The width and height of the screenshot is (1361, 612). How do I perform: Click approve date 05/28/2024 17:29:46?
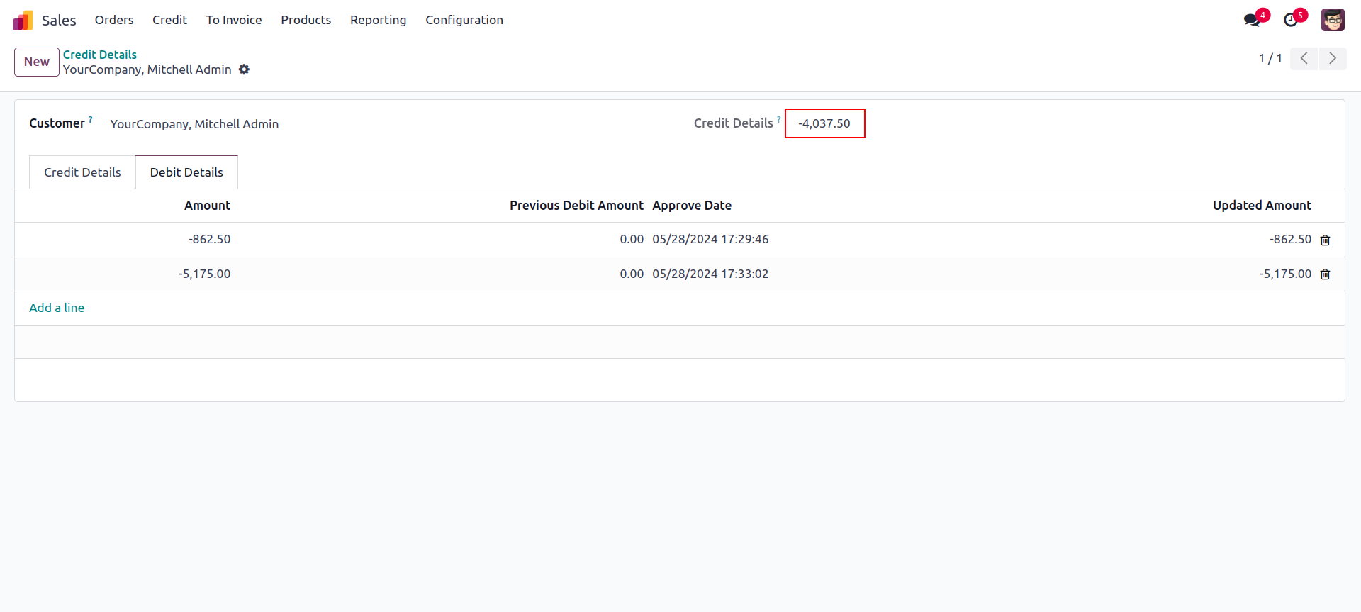pyautogui.click(x=710, y=240)
